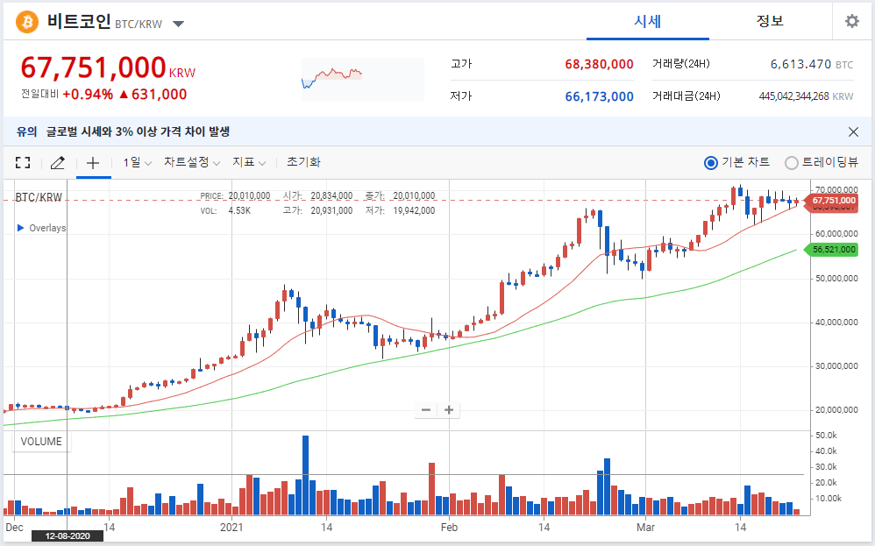Click the VOL 4.53K readout
875x546 pixels.
[x=225, y=211]
